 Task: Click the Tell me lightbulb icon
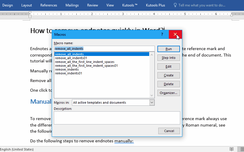click(x=175, y=5)
